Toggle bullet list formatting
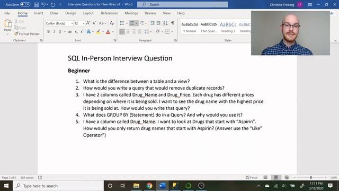339x191 pixels. (122, 23)
